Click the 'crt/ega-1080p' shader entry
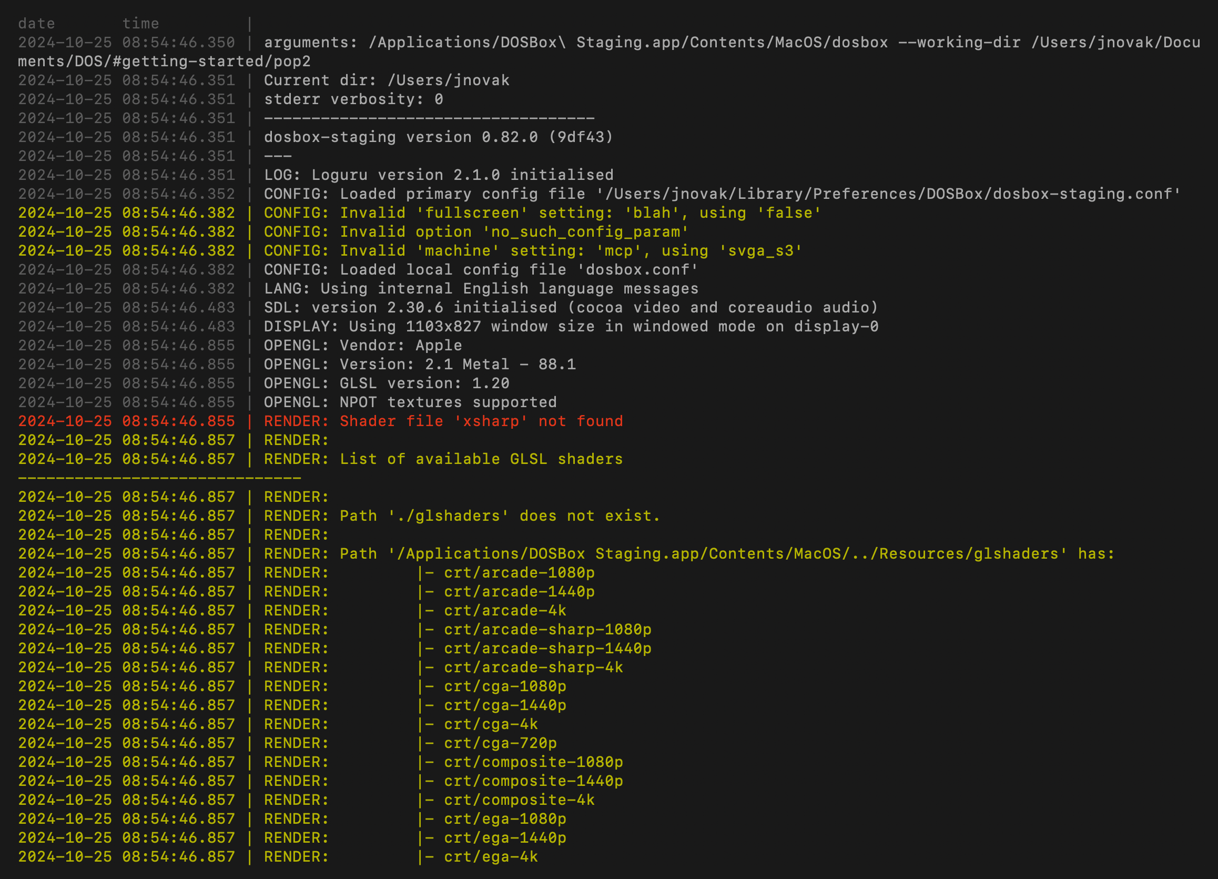The height and width of the screenshot is (879, 1218). 505,820
